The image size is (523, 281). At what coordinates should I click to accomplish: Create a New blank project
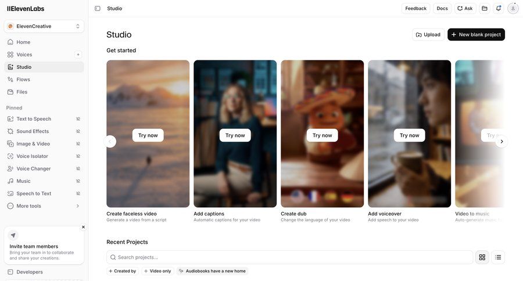(476, 35)
